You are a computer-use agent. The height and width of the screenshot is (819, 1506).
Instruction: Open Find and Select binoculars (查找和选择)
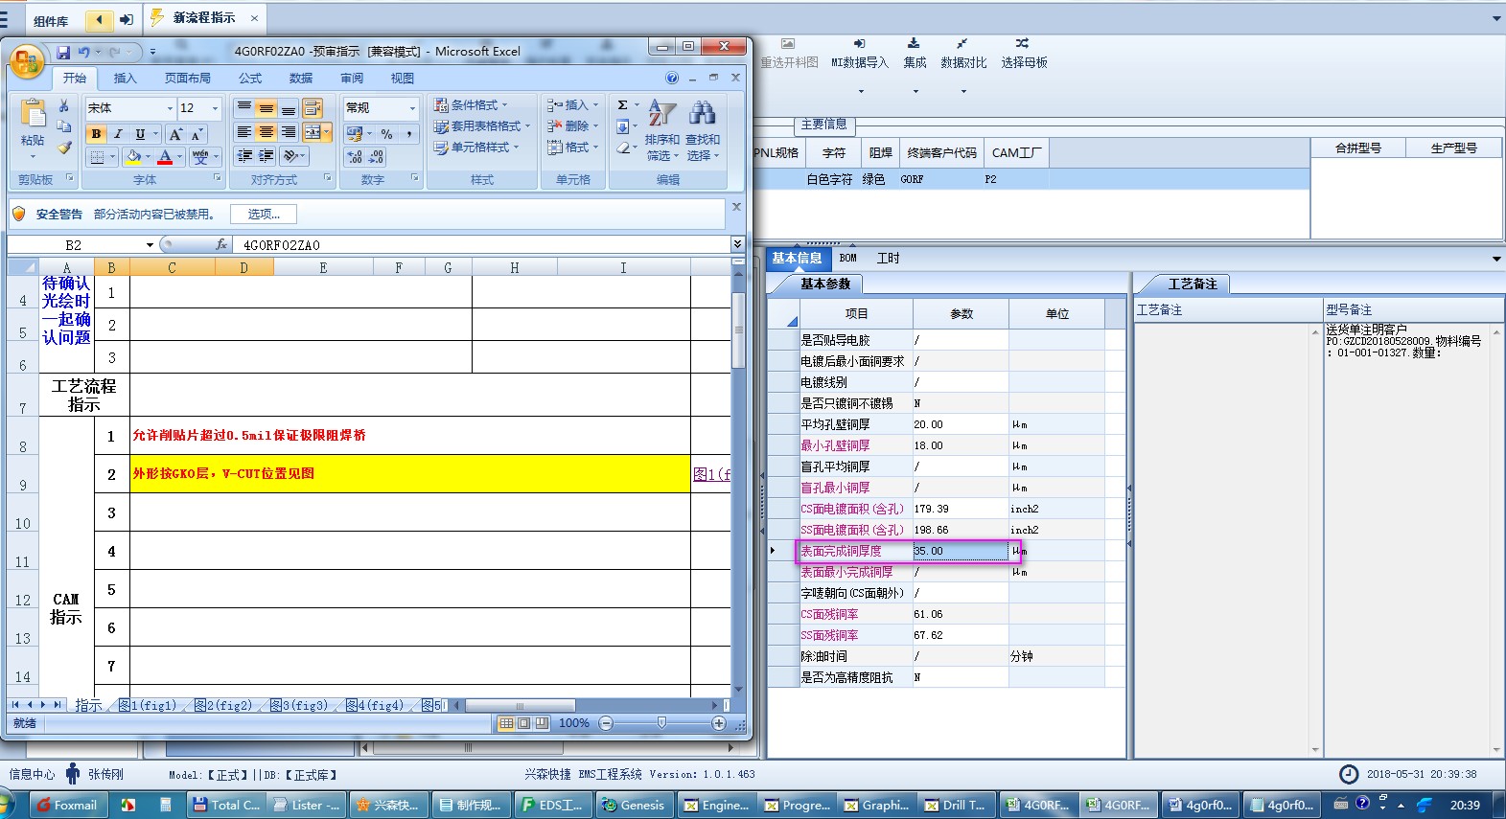[x=703, y=129]
